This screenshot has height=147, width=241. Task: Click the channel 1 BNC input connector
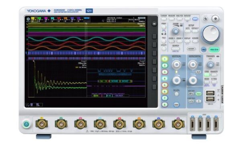[x=42, y=124]
